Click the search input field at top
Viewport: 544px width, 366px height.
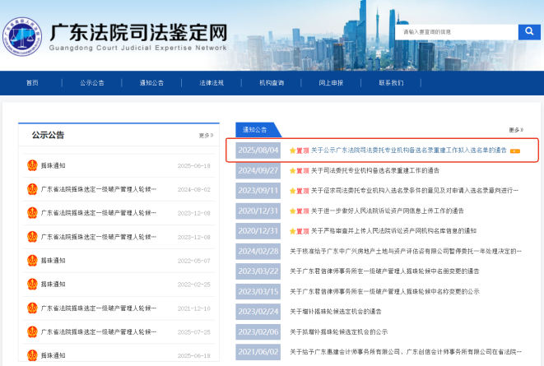coord(456,32)
